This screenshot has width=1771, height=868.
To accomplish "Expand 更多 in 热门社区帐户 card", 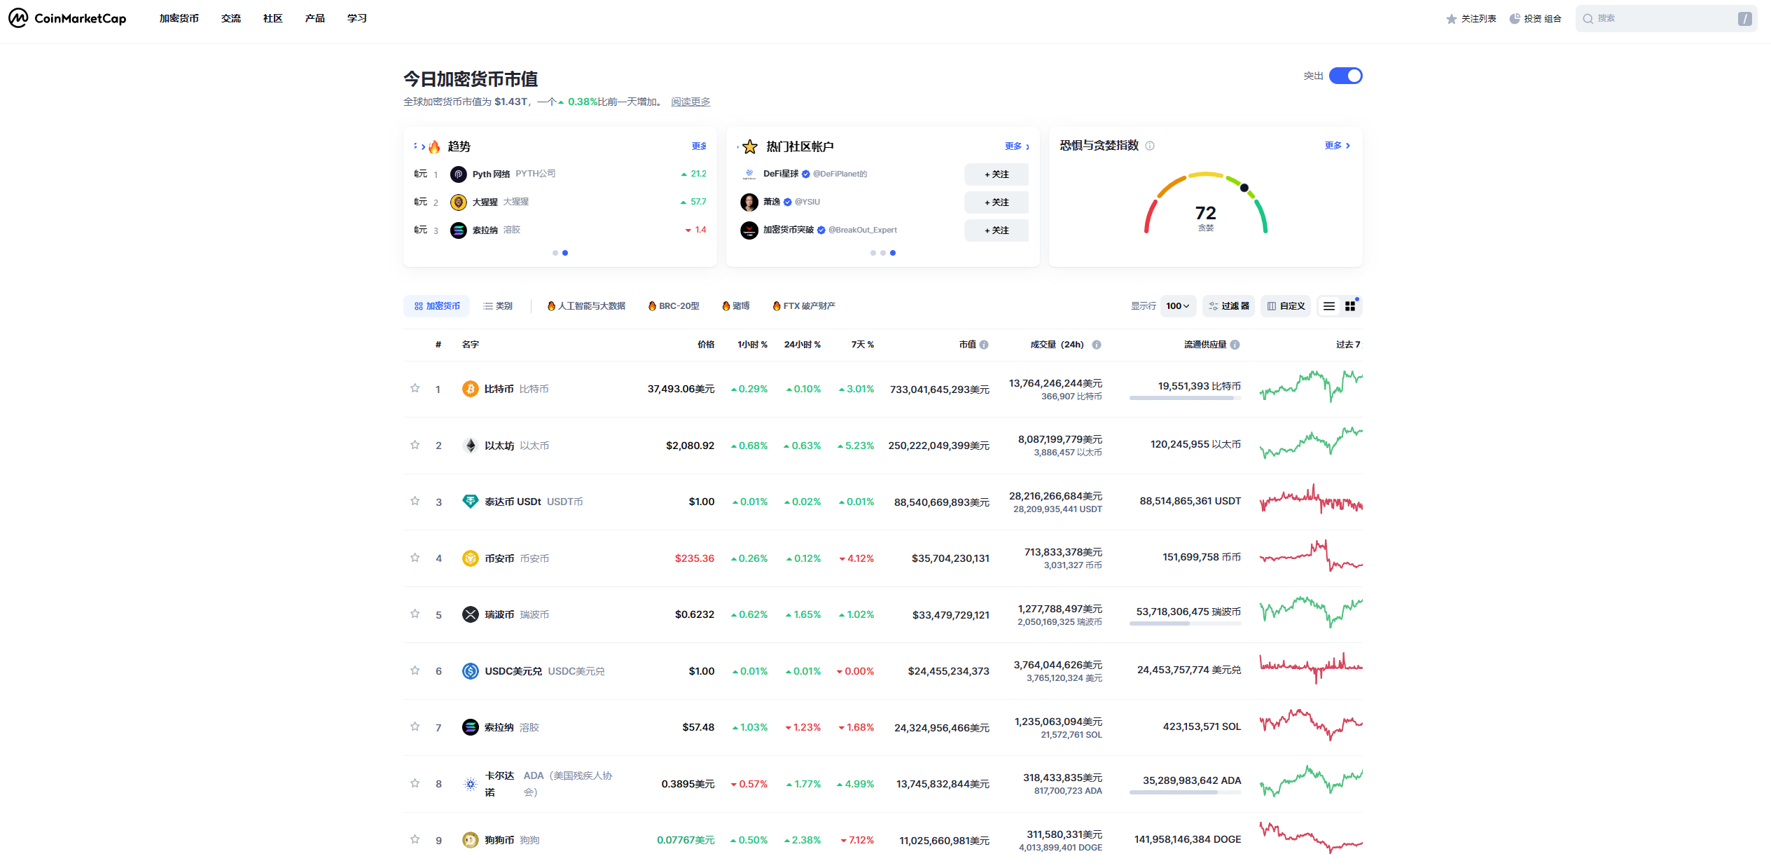I will pos(1017,146).
